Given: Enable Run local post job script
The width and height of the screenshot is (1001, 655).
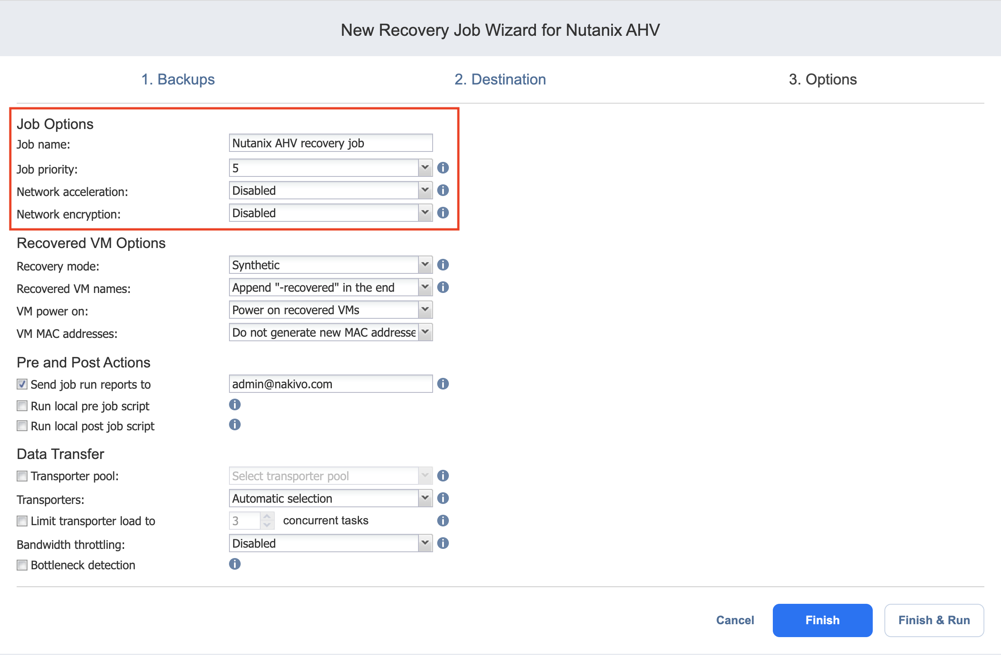Looking at the screenshot, I should [x=22, y=426].
